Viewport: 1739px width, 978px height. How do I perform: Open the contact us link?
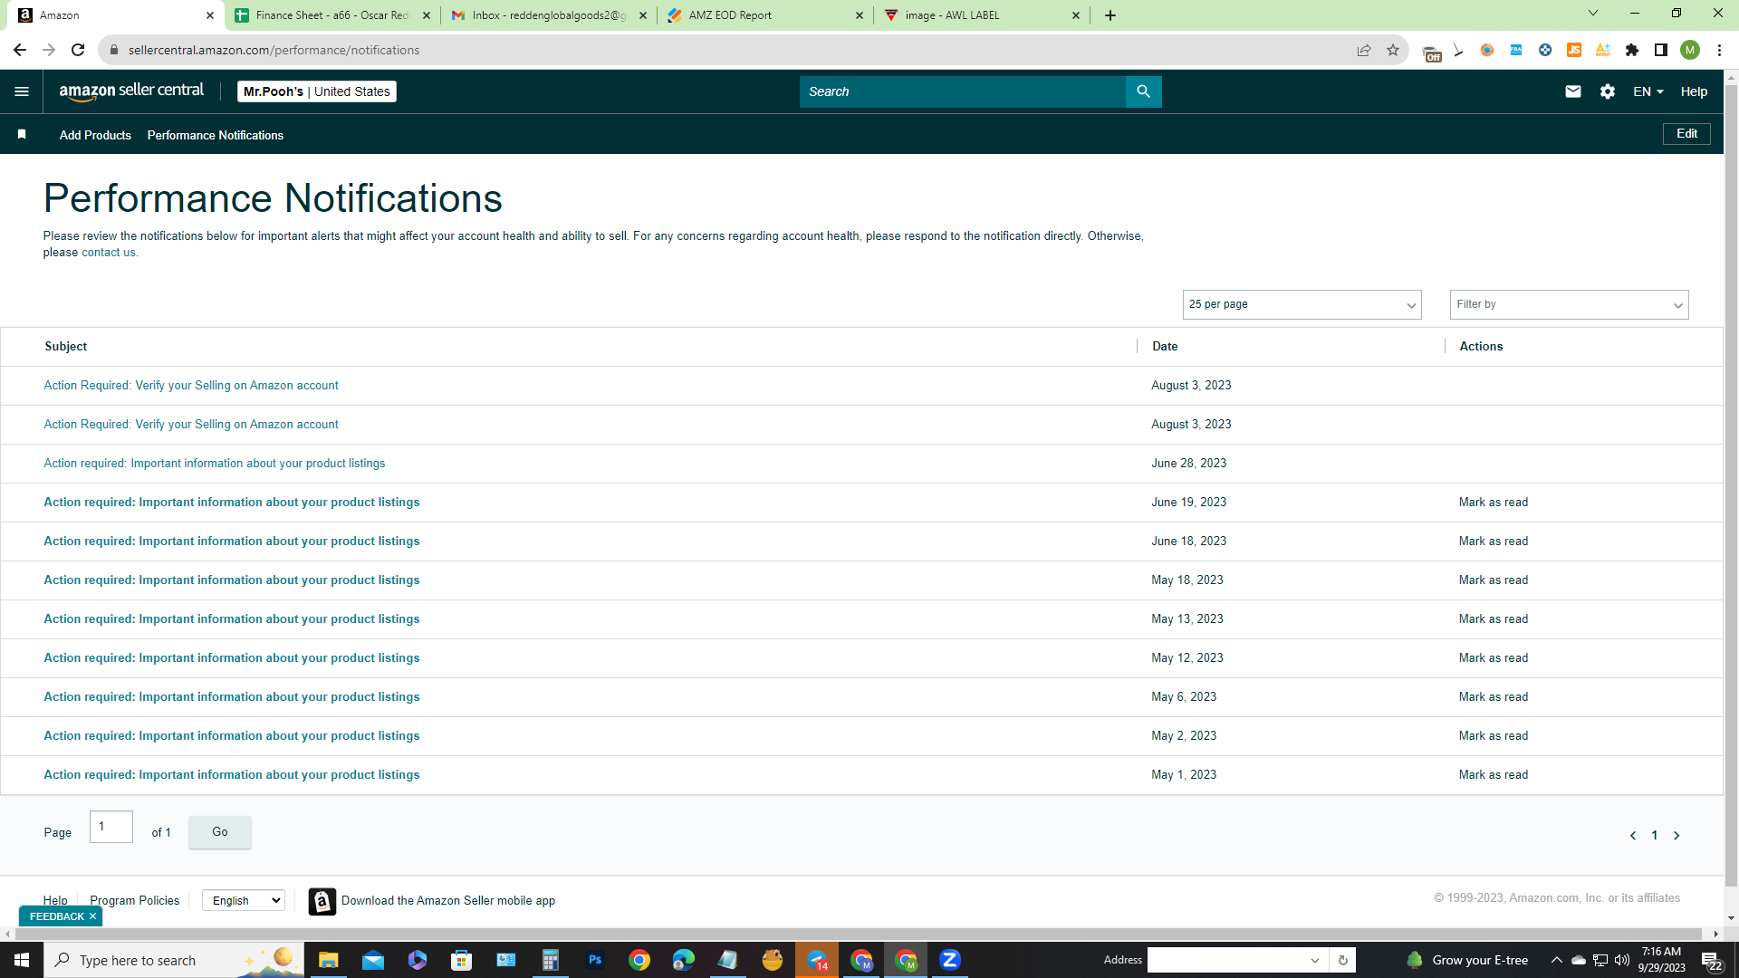click(108, 253)
